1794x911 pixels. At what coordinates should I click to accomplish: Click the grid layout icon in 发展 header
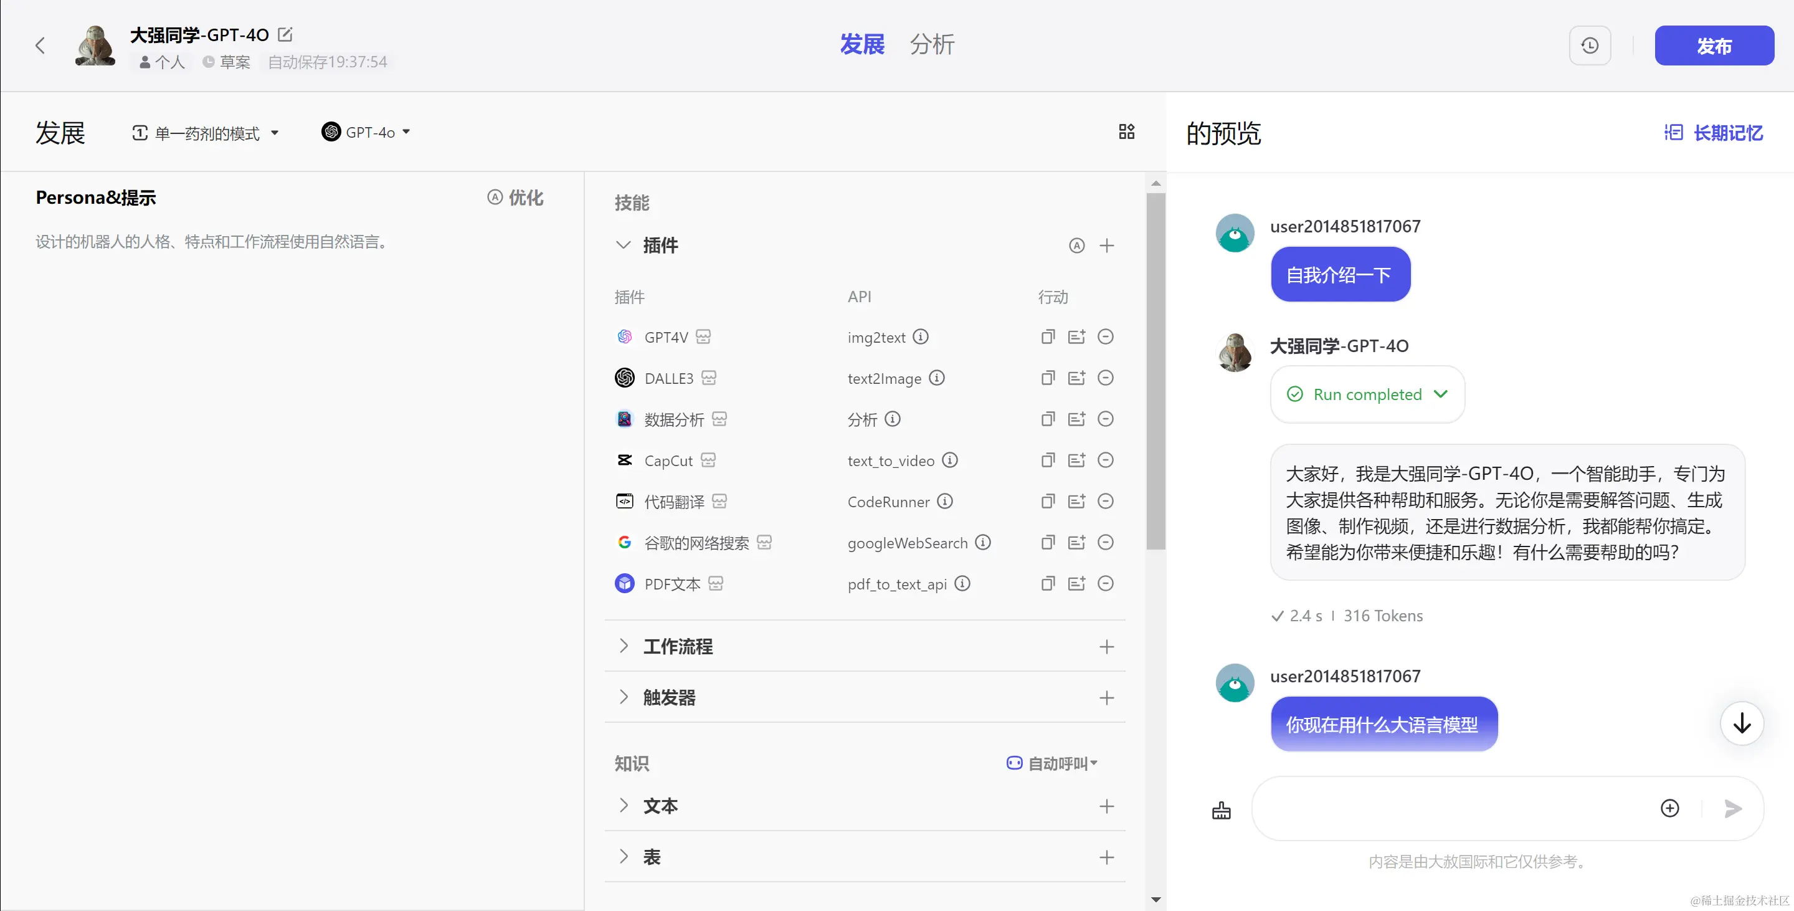pos(1126,131)
